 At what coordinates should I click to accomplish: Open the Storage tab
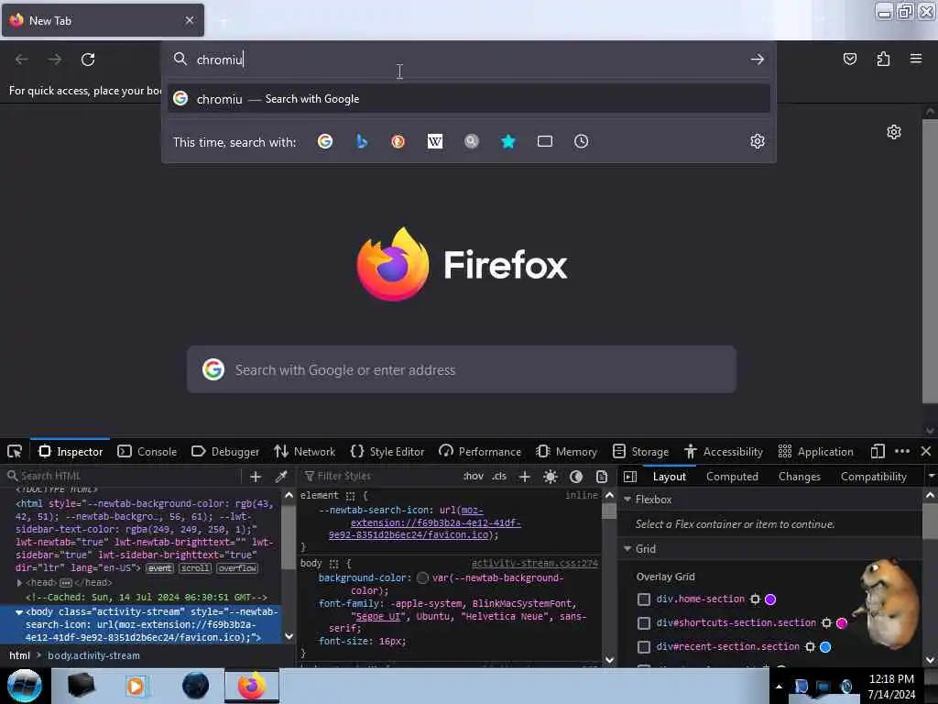coord(640,451)
